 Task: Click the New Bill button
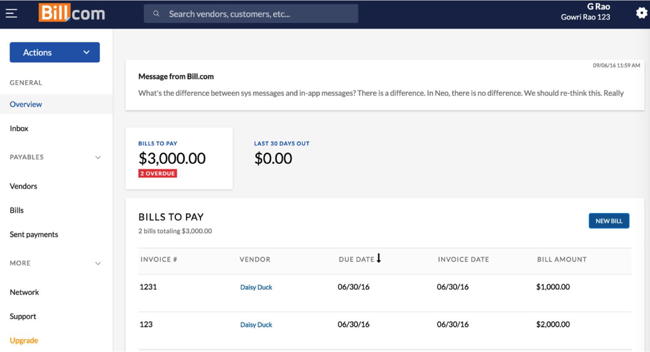(x=608, y=221)
